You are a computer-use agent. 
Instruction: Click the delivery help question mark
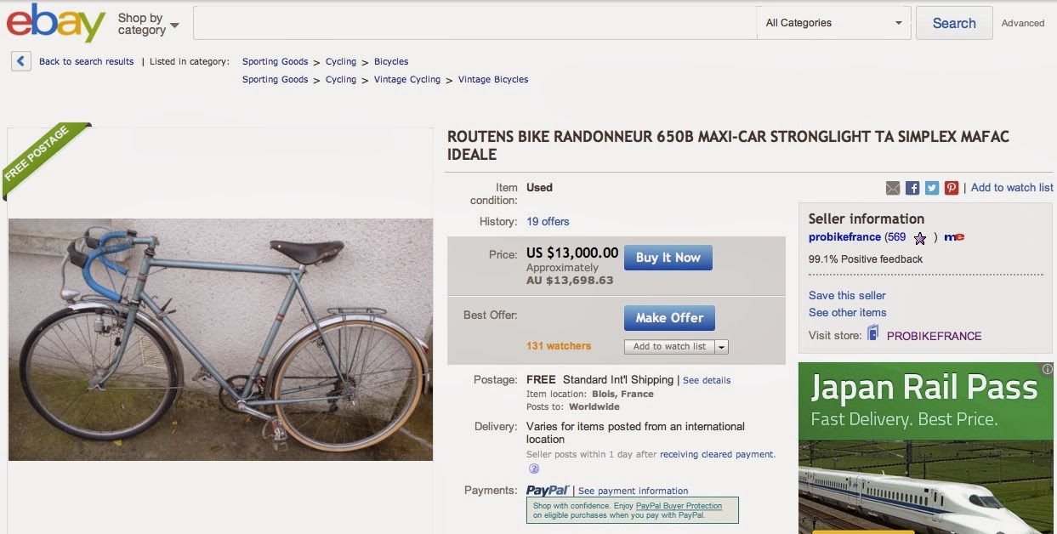click(x=534, y=469)
